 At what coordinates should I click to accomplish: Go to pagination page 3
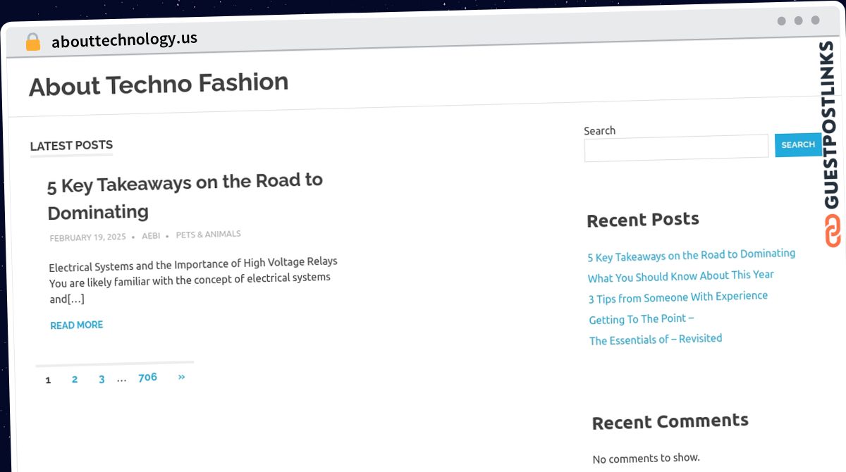[x=102, y=379]
